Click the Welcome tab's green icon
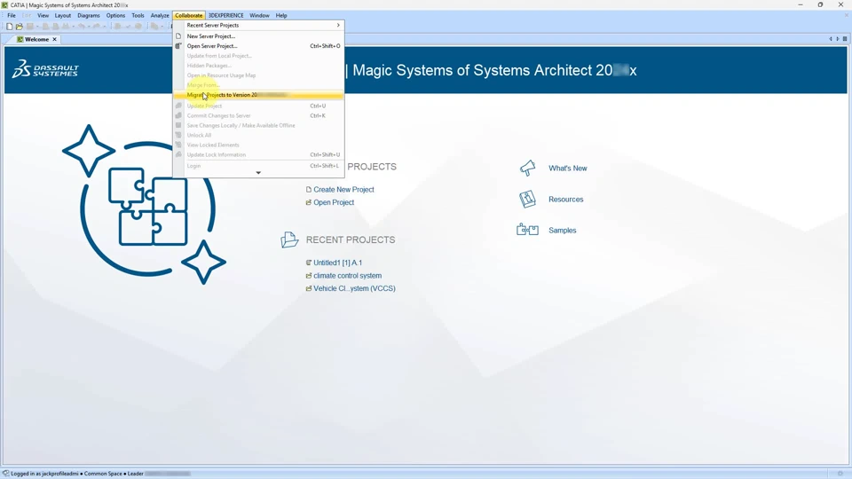The height and width of the screenshot is (479, 852). click(x=20, y=39)
